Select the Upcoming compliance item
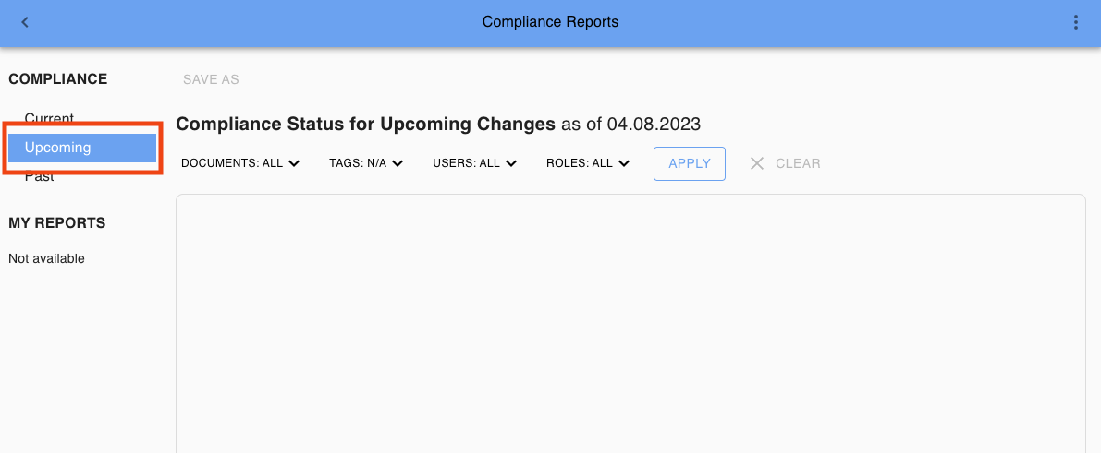Screen dimensions: 1101x453 58,148
